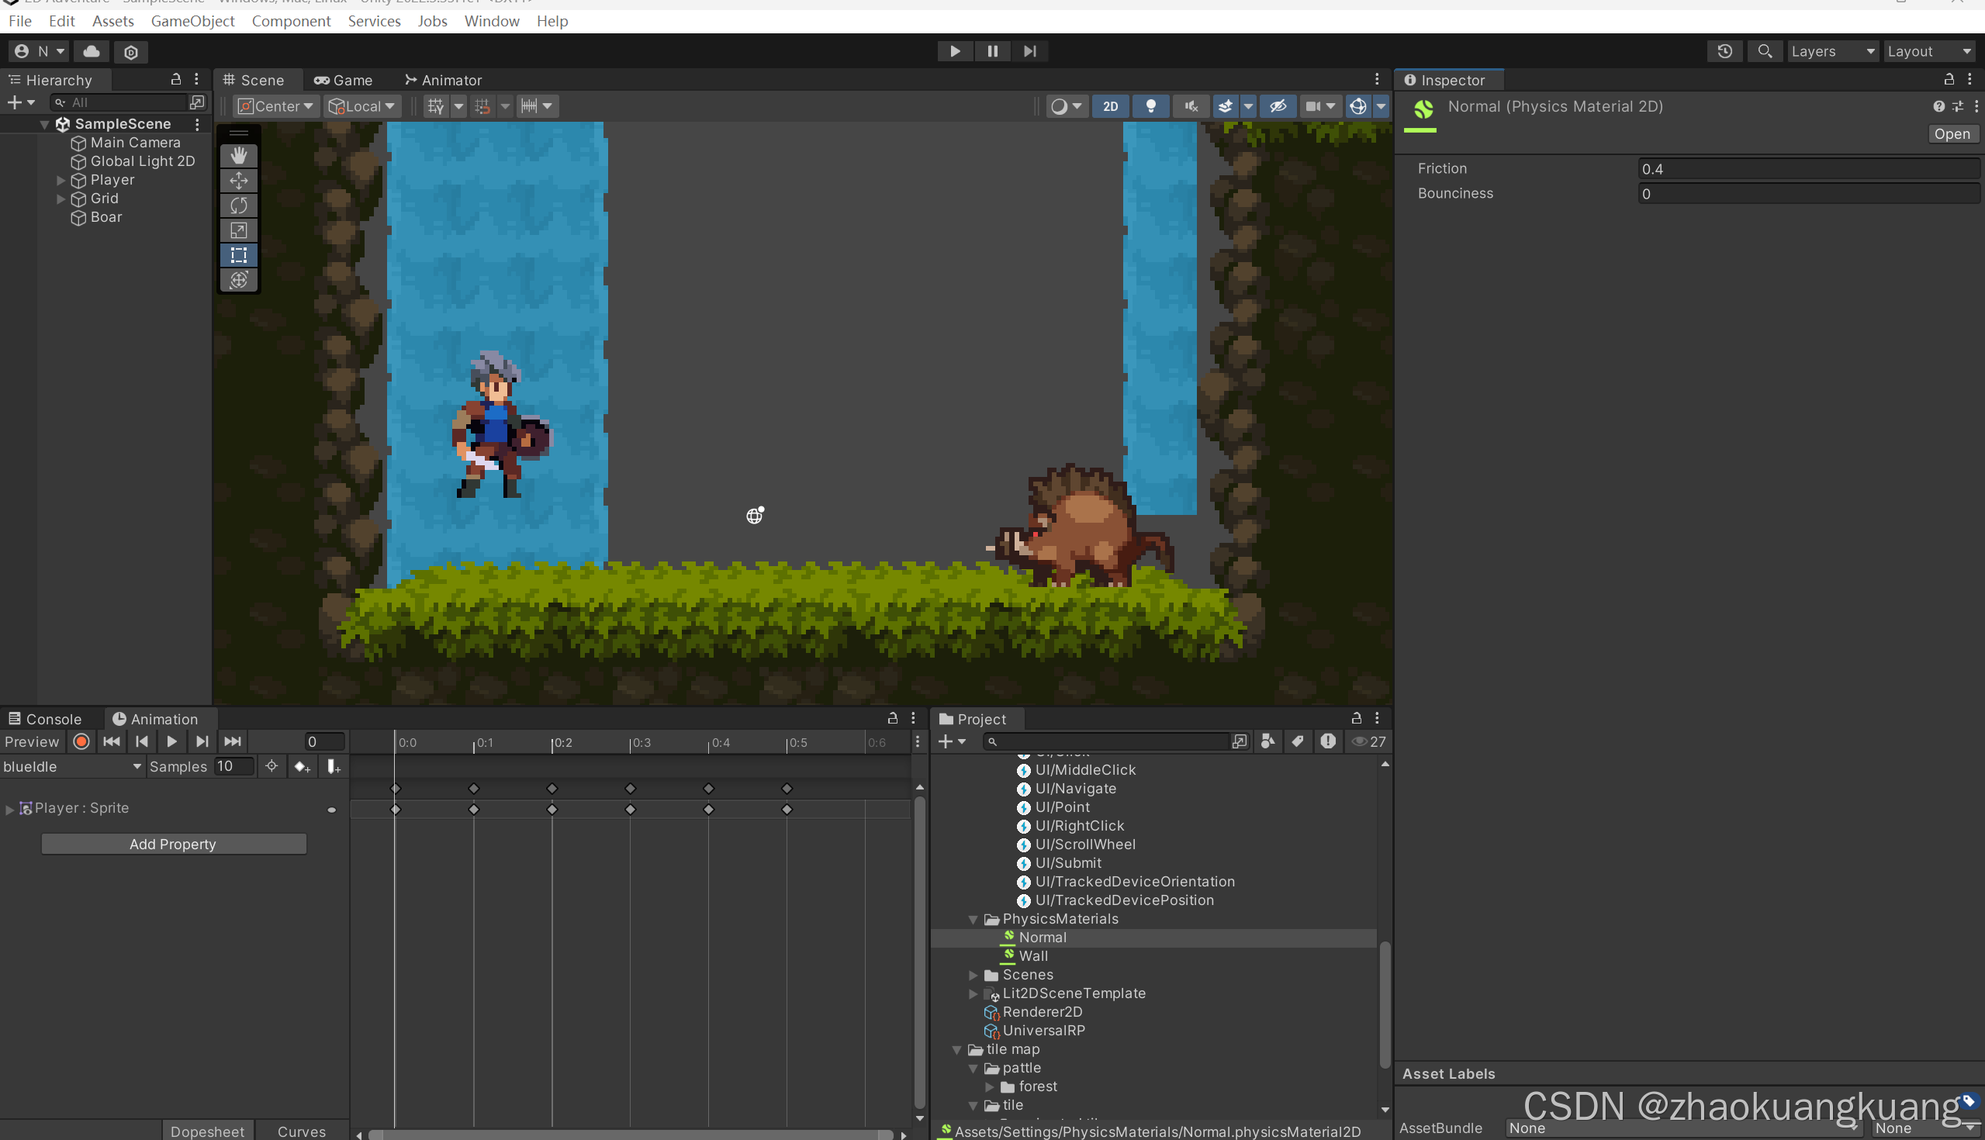This screenshot has height=1140, width=1985.
Task: Click the Friction value field
Action: (x=1807, y=169)
